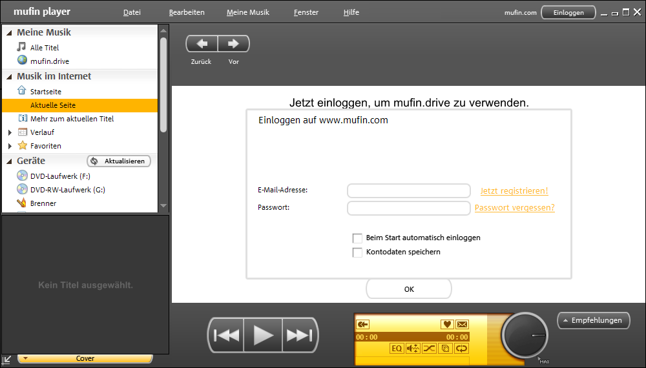Open the Meine Musik menu

tap(248, 12)
